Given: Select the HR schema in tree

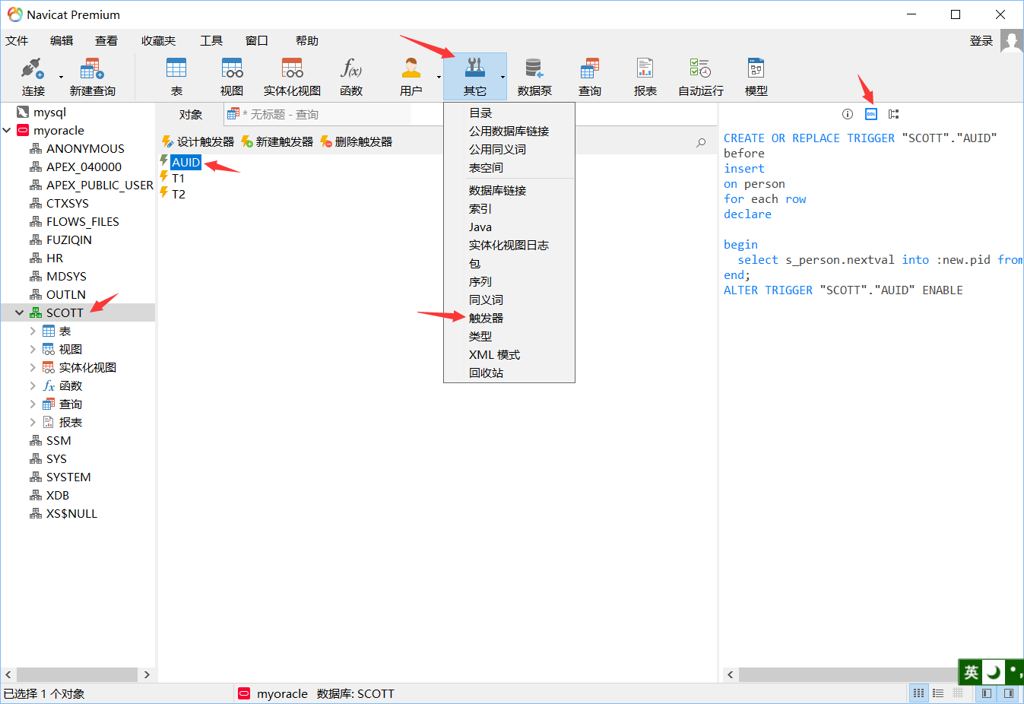Looking at the screenshot, I should click(x=55, y=258).
